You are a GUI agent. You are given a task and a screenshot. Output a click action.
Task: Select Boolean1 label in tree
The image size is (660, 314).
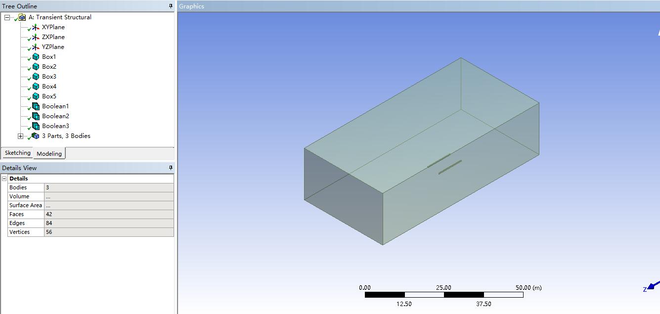[x=55, y=106]
